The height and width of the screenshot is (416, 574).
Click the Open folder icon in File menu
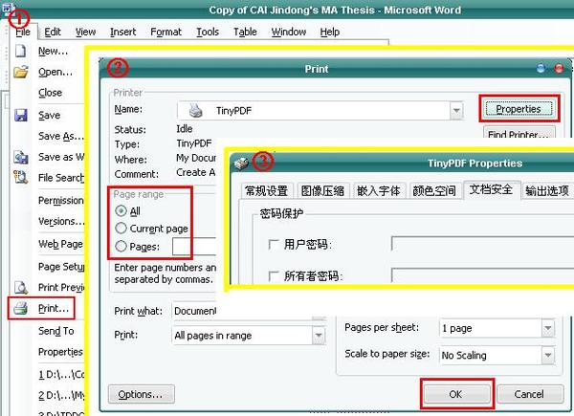pyautogui.click(x=21, y=72)
